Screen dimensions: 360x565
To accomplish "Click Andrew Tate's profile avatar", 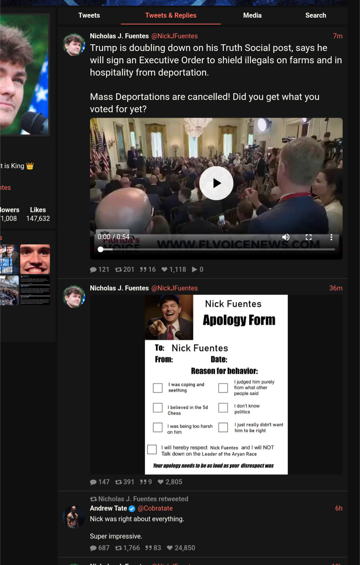I will 74,517.
